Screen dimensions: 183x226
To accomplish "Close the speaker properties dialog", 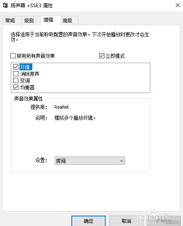I will 178,6.
